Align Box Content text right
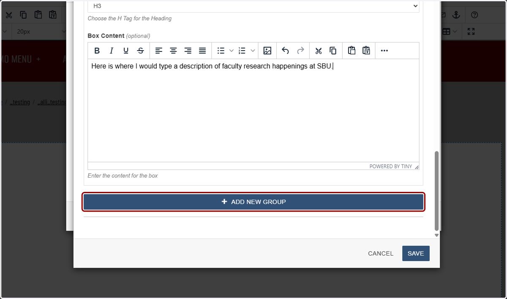The image size is (507, 299). [x=188, y=51]
